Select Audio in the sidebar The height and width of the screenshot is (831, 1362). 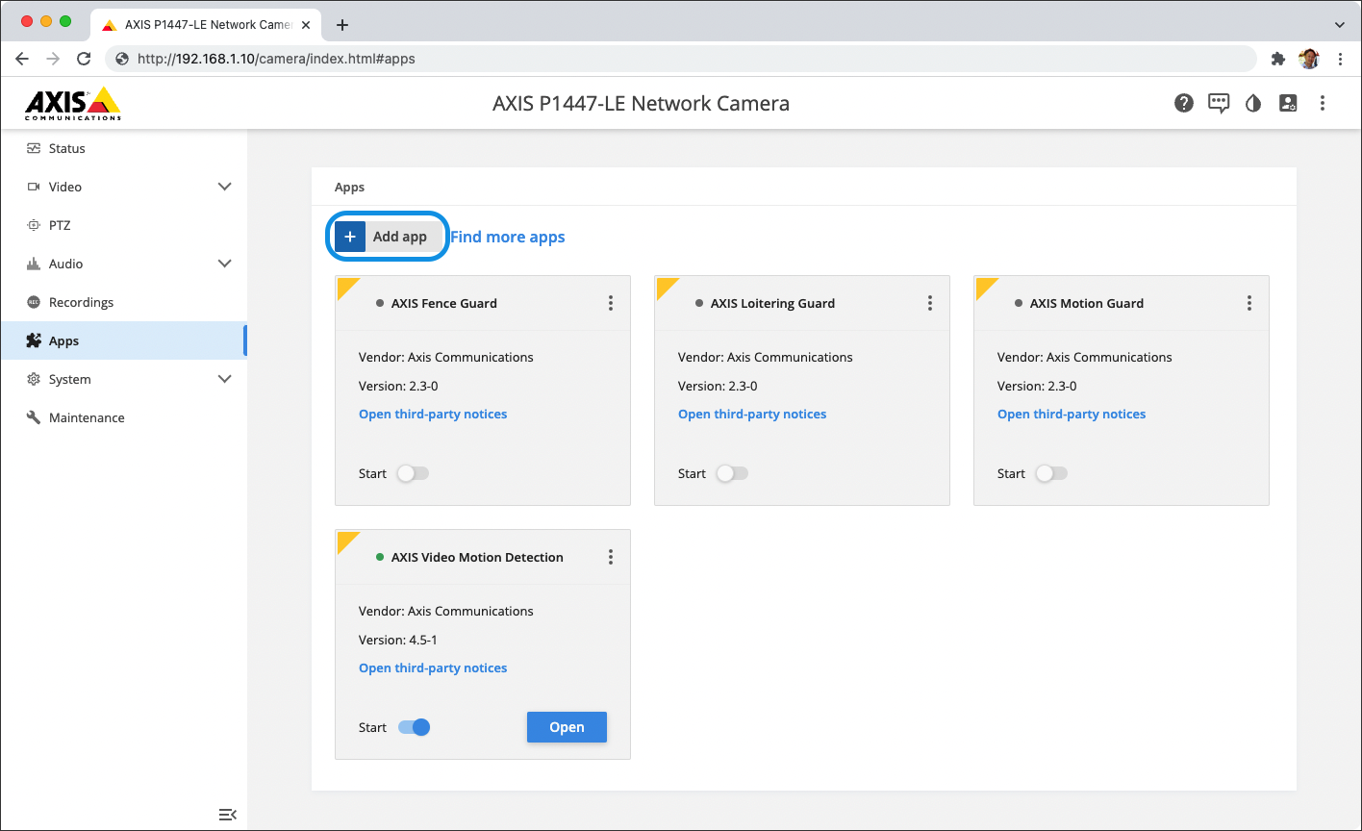[123, 264]
